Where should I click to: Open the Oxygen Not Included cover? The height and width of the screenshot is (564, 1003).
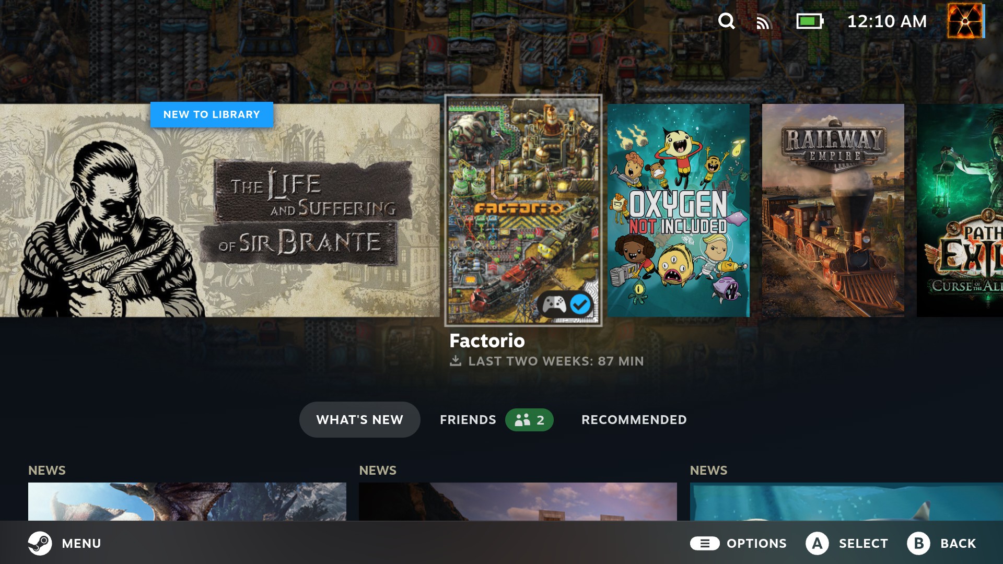678,210
